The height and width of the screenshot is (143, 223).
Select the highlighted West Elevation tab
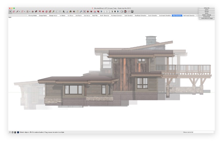[177, 15]
